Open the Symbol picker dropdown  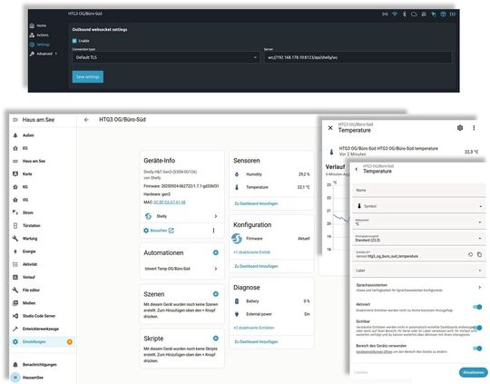[x=418, y=206]
